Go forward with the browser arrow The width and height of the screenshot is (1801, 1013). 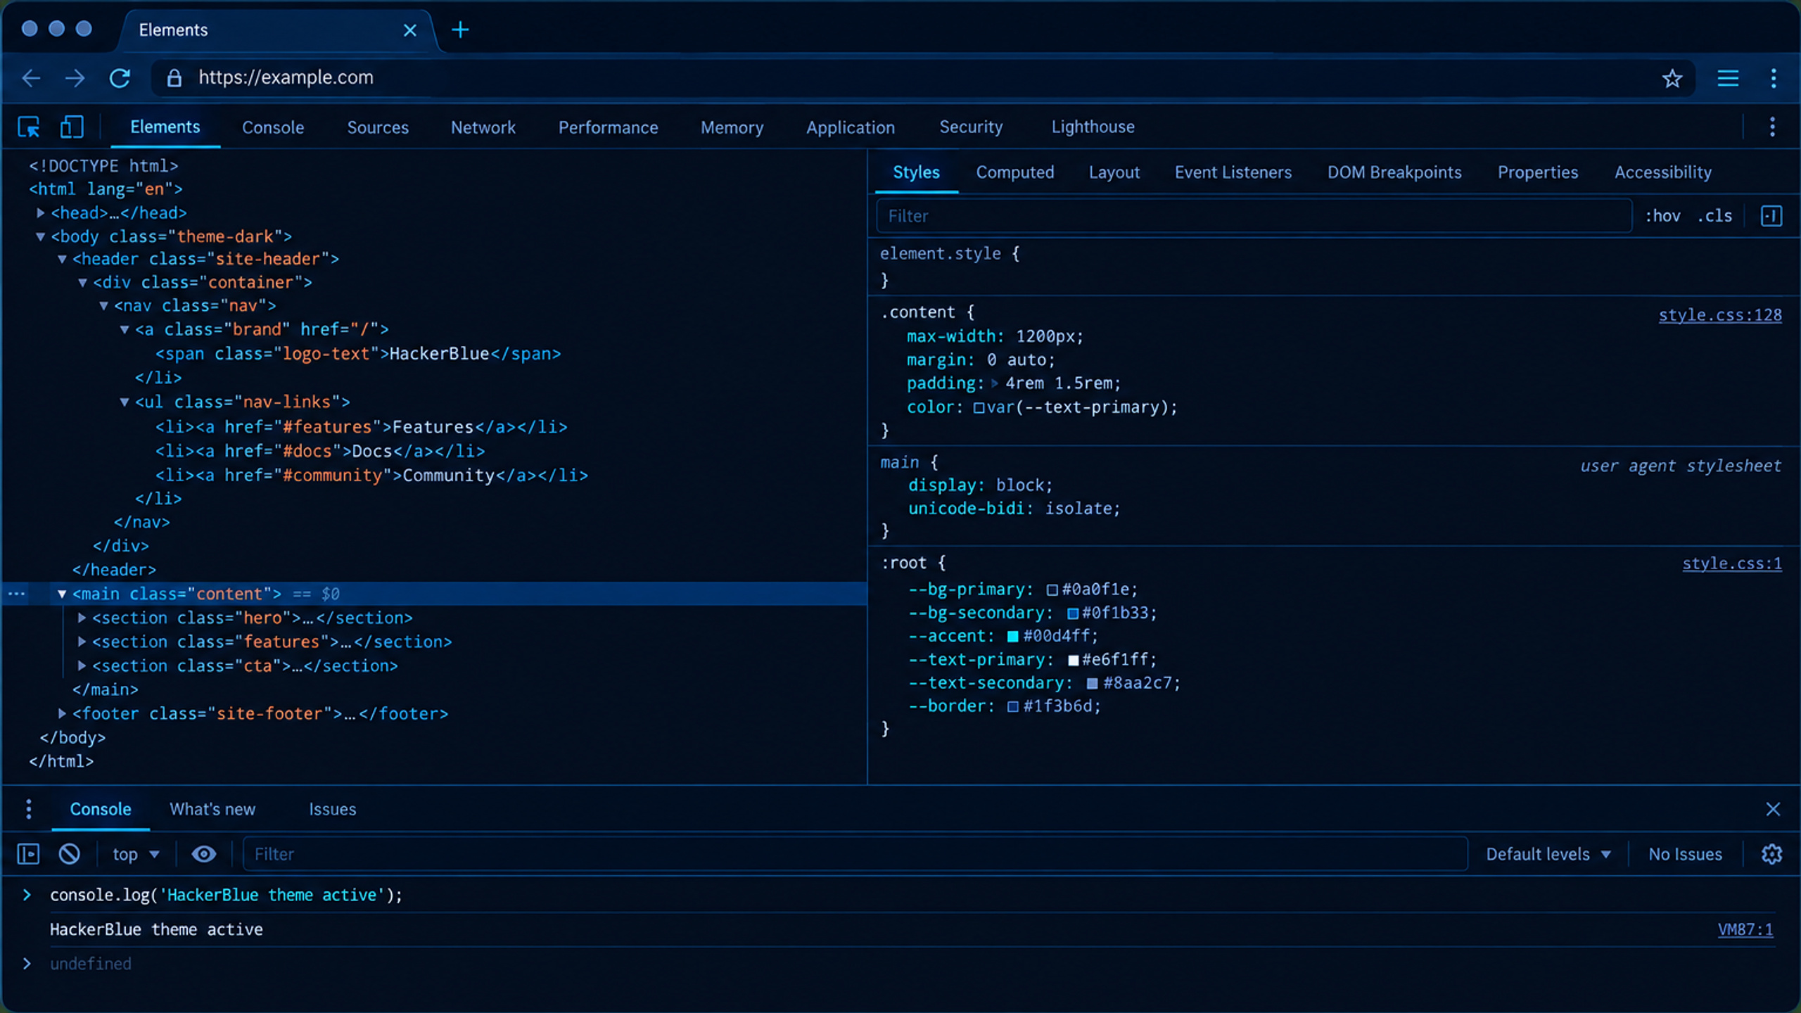[x=75, y=78]
